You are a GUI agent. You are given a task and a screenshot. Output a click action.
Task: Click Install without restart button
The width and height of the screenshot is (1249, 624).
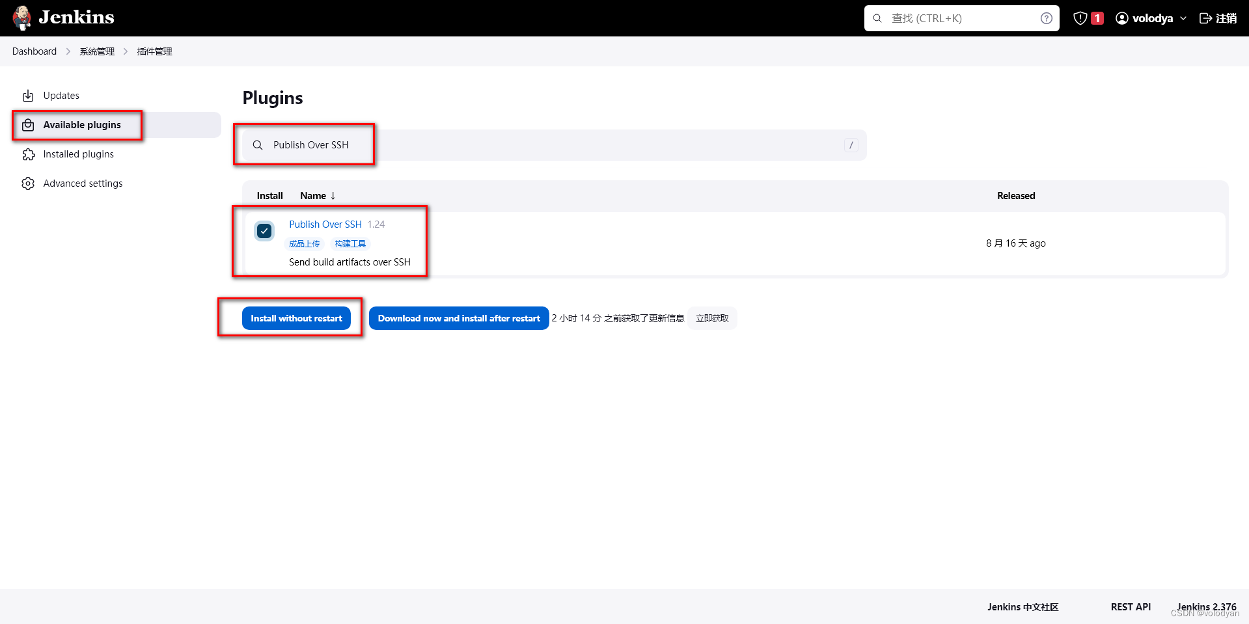[x=296, y=318]
